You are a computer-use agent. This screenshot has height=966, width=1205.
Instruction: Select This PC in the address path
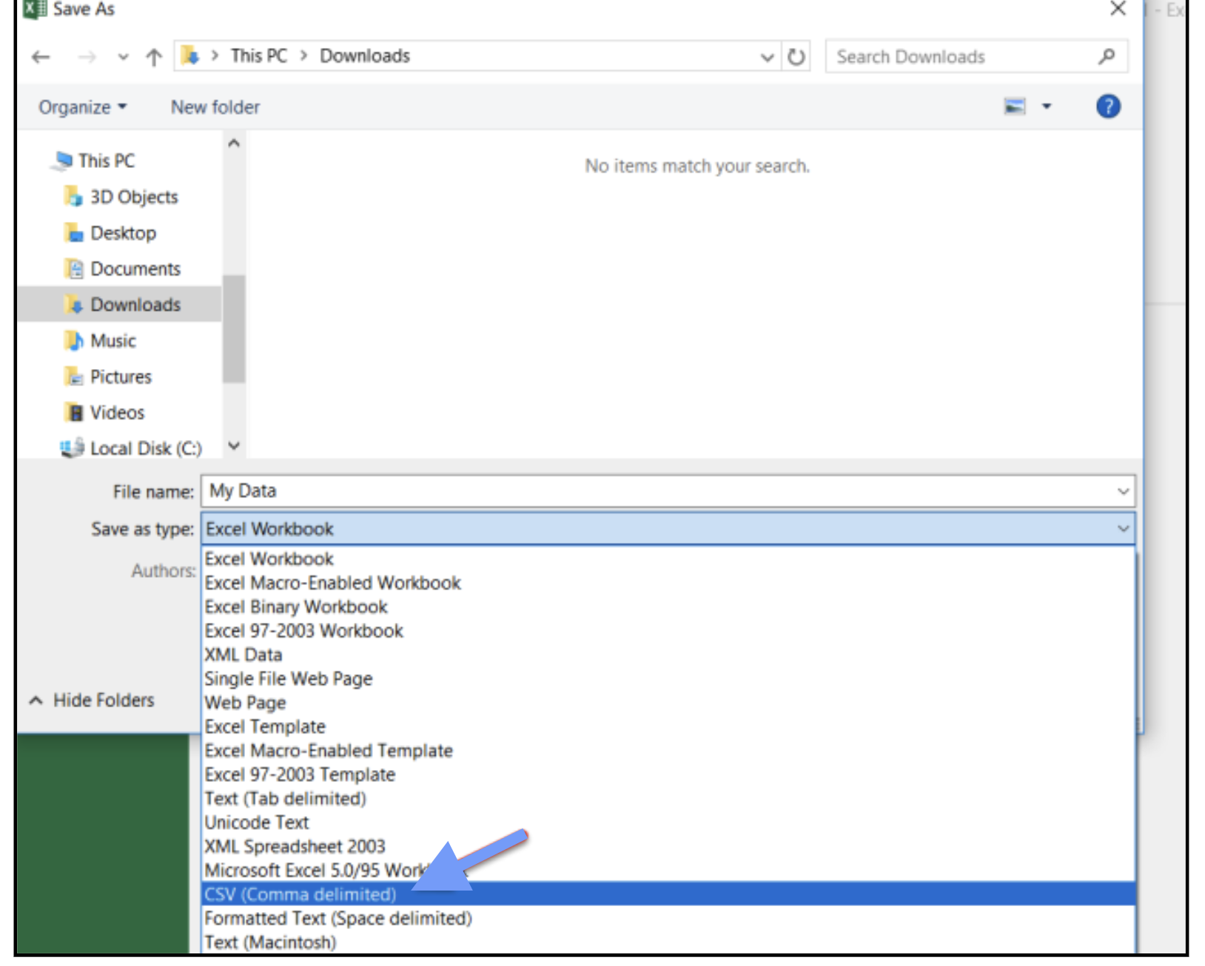[258, 55]
